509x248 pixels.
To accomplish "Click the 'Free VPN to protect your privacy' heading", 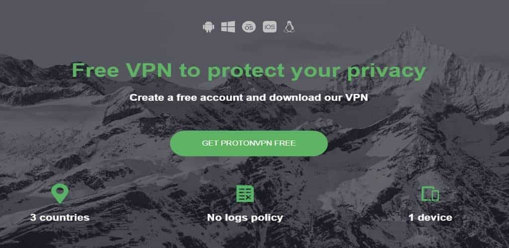I will pos(249,71).
